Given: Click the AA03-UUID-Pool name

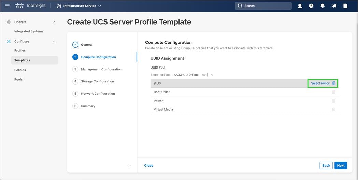Looking at the screenshot, I should (186, 75).
